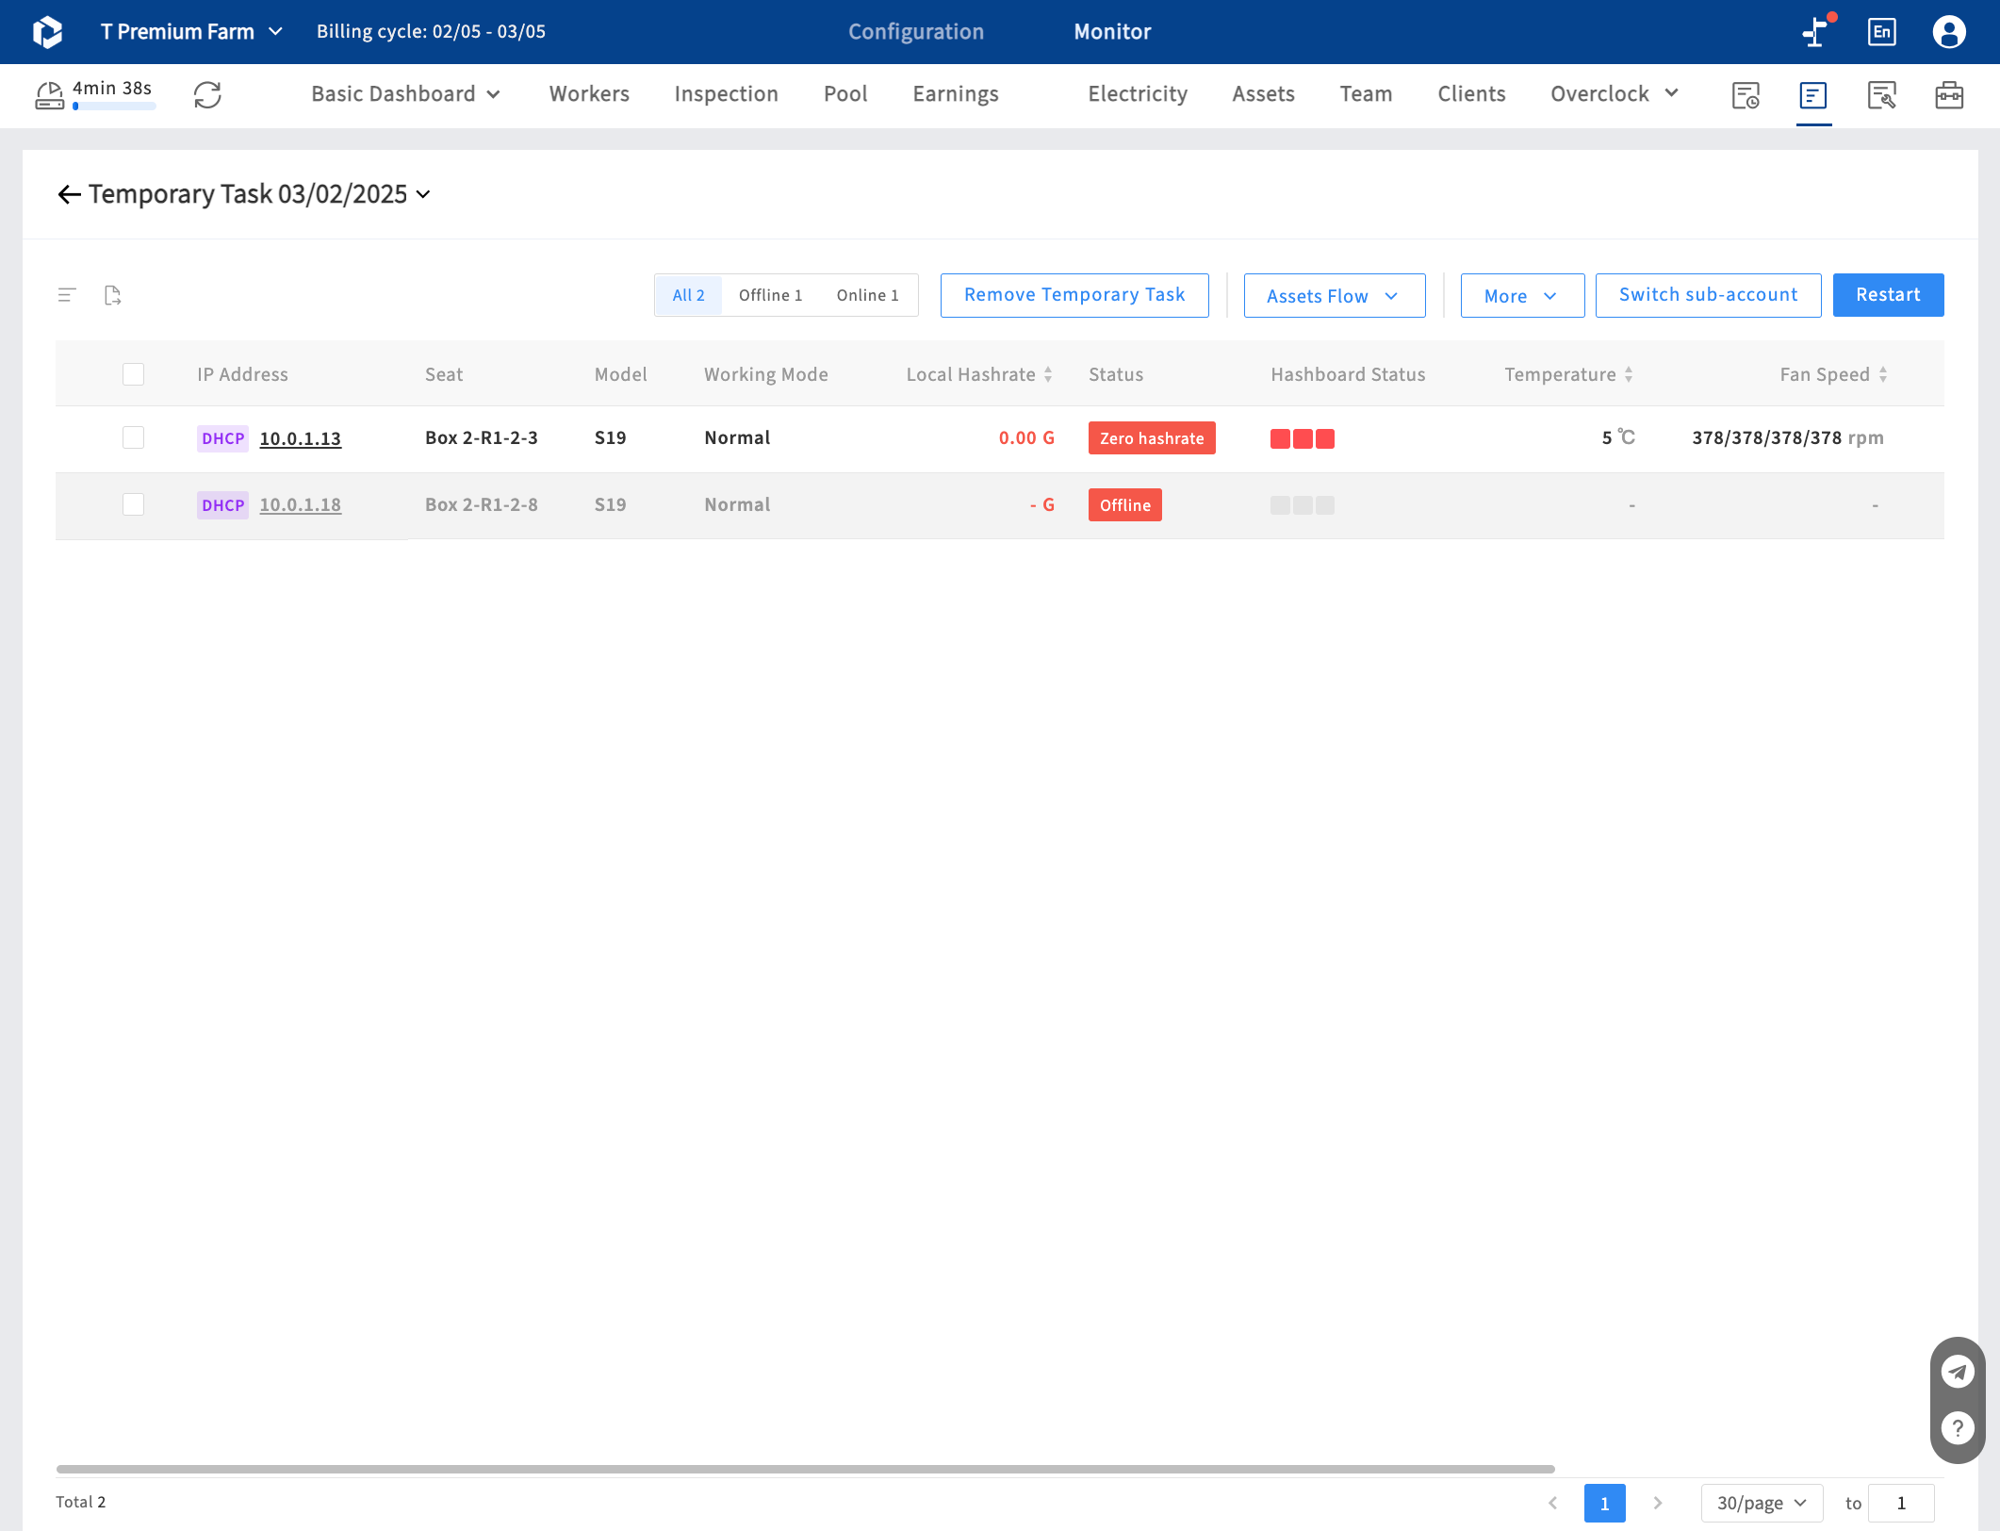Click the refresh icon near the timer
This screenshot has height=1531, width=2000.
pos(207,94)
